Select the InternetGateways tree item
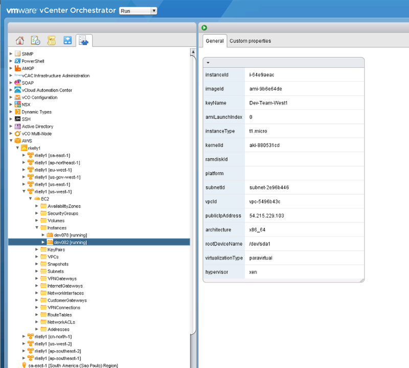Screen dimensions: 409x368 click(65, 286)
